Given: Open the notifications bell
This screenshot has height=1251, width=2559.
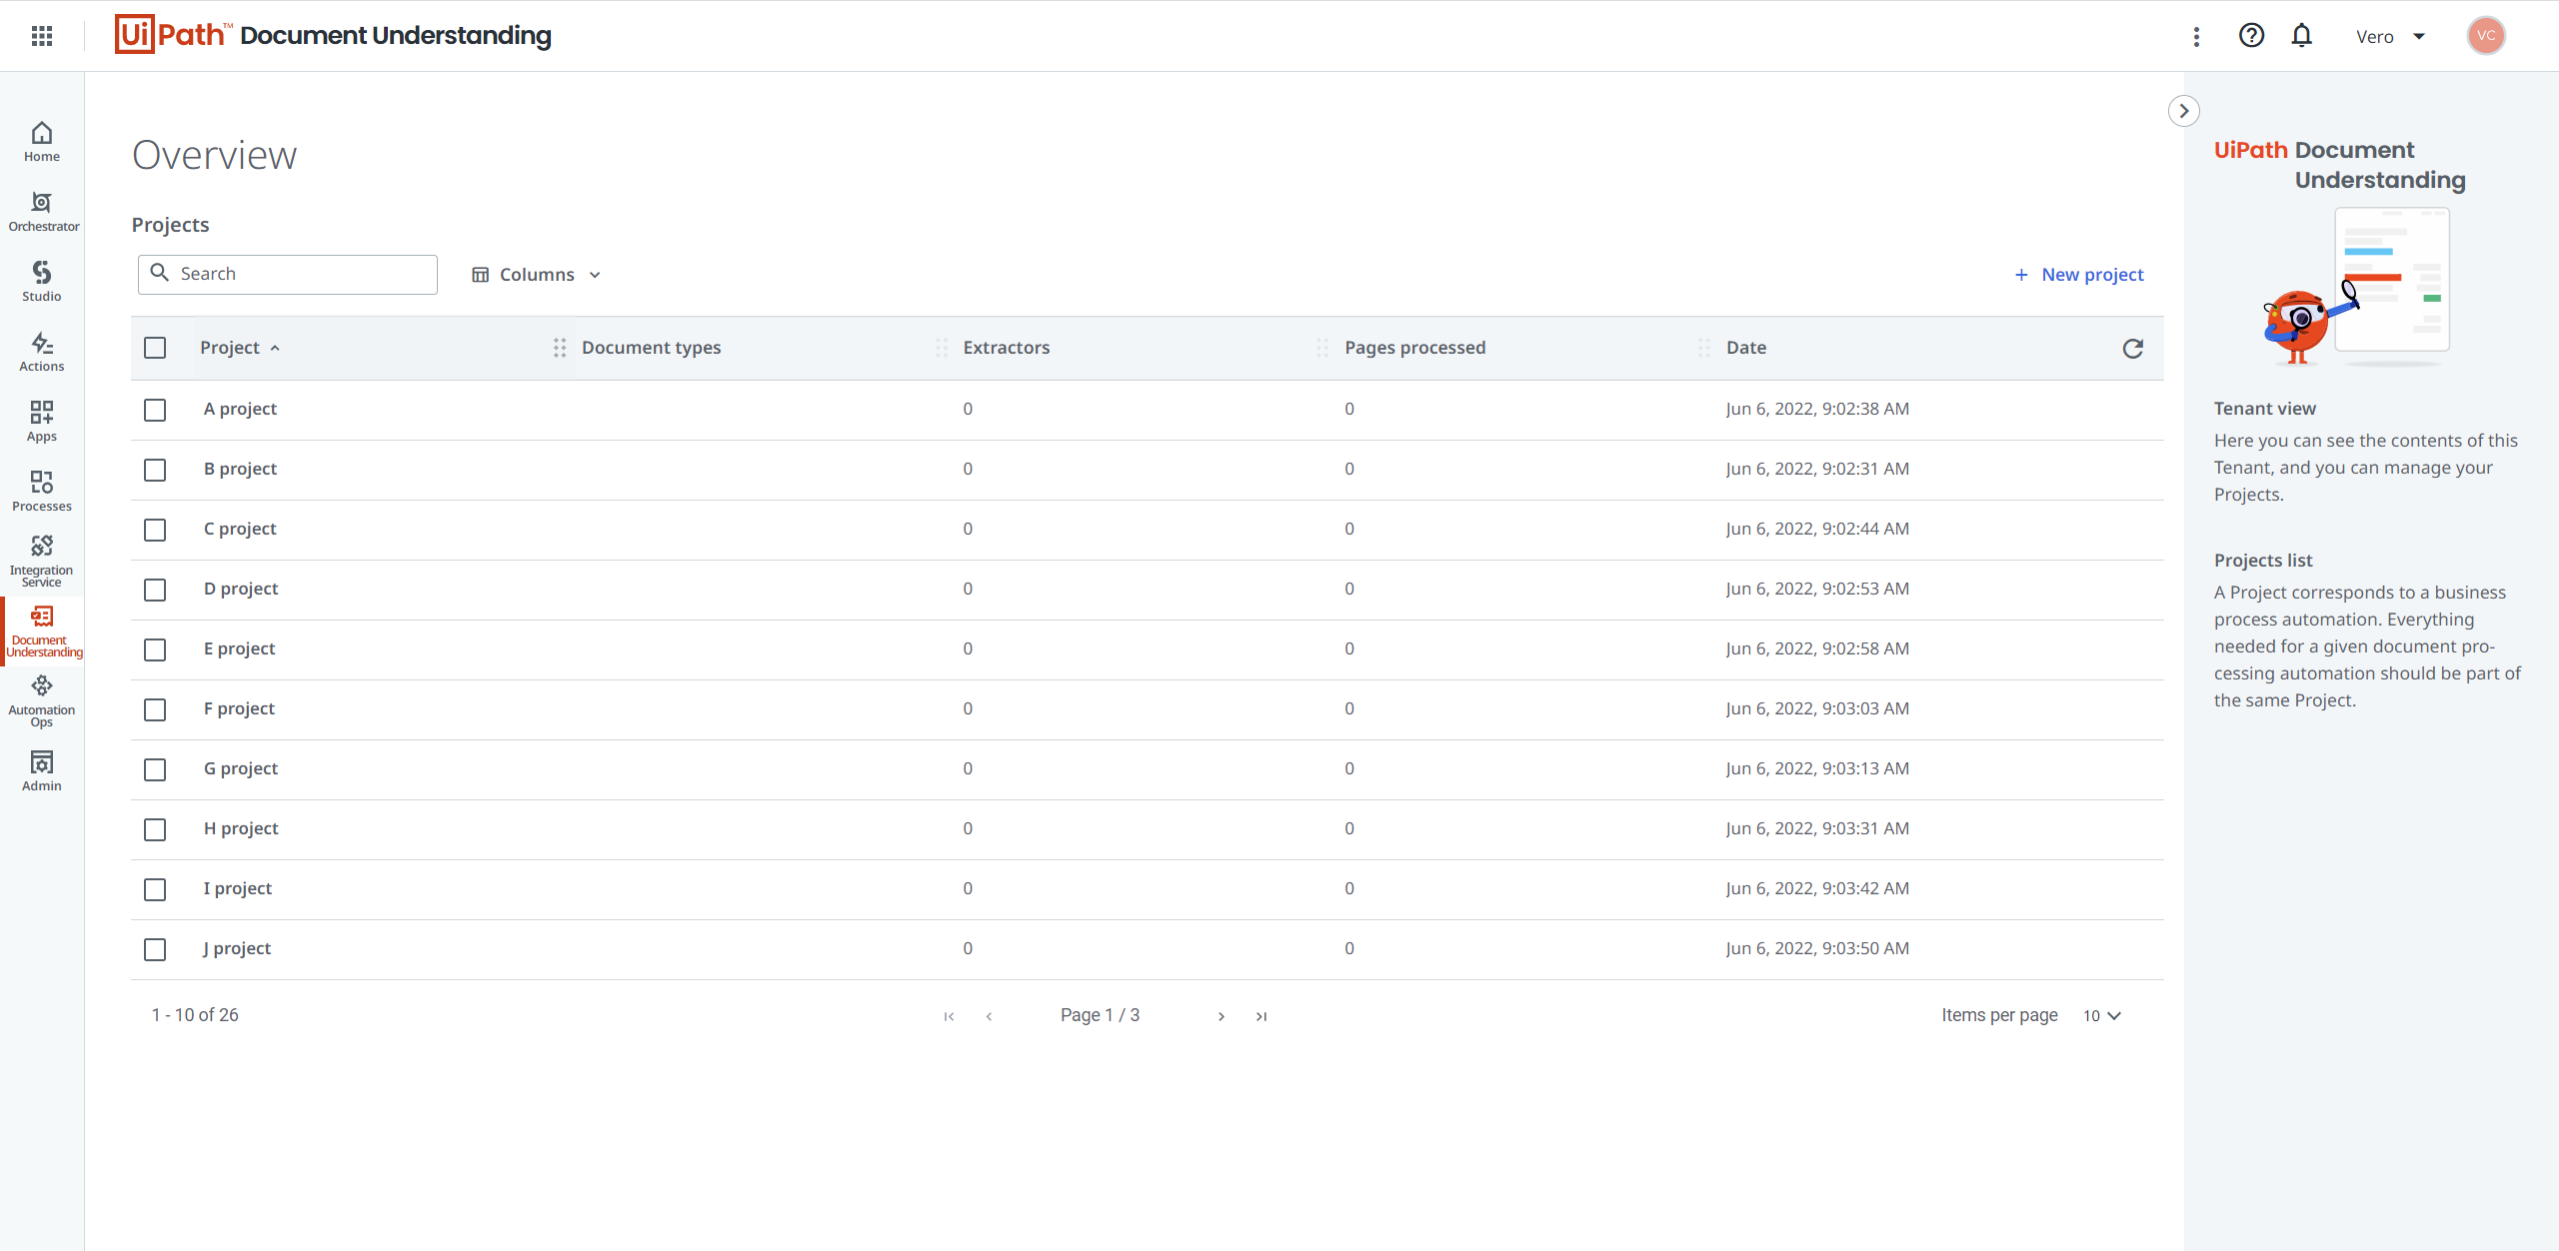Looking at the screenshot, I should [x=2302, y=36].
